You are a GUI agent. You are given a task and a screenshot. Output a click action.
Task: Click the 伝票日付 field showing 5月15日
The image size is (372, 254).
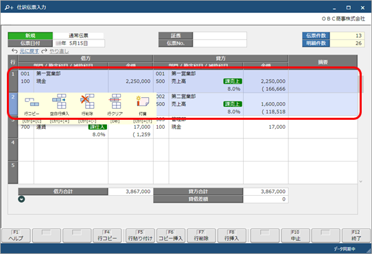78,43
